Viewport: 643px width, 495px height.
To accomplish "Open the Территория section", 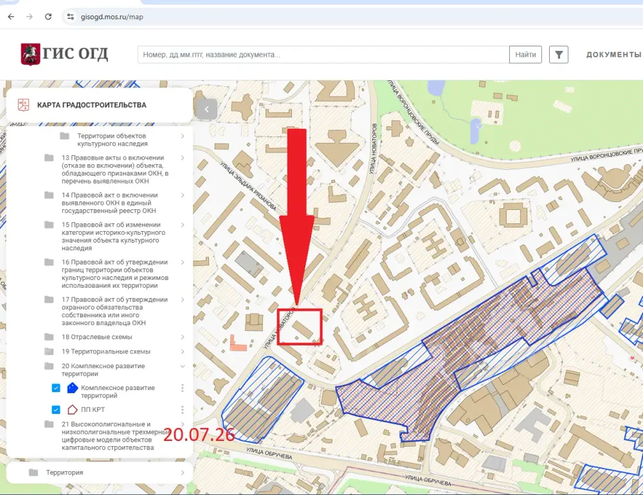I will click(100, 472).
